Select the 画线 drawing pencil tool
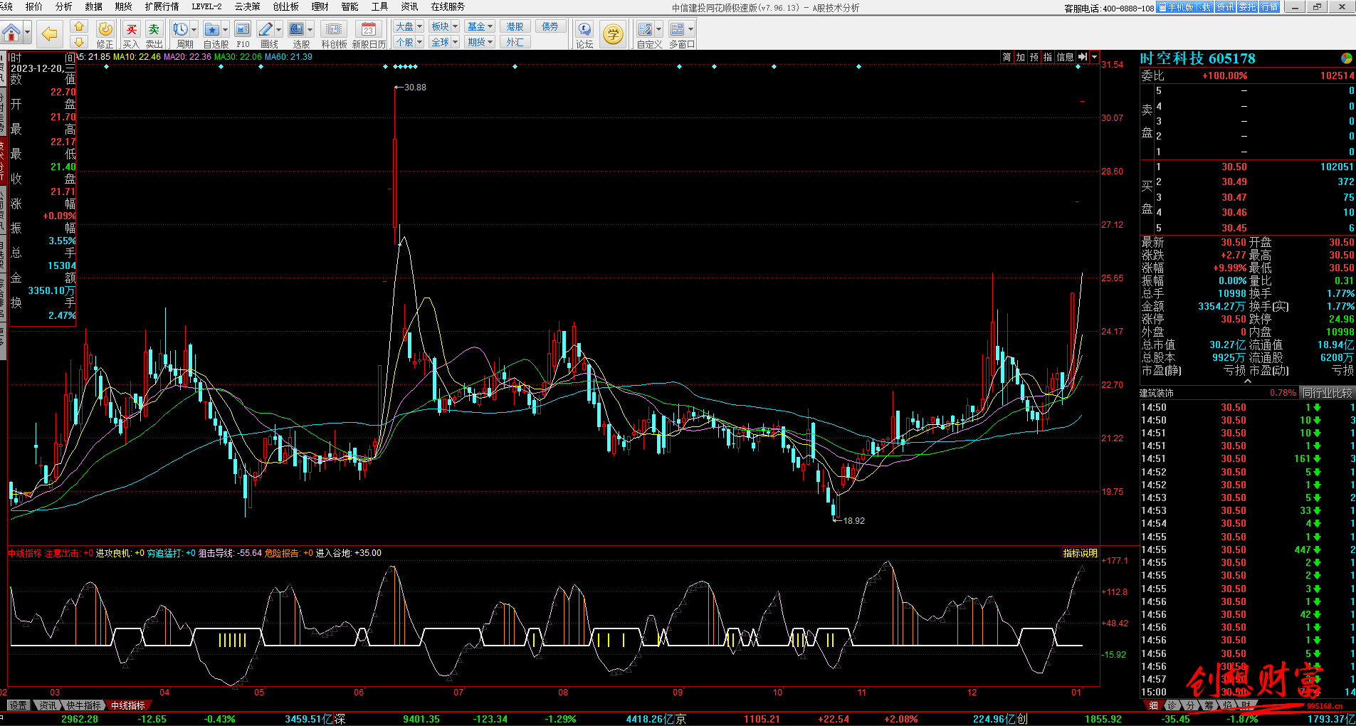Screen dimensions: 1356x726 click(266, 29)
